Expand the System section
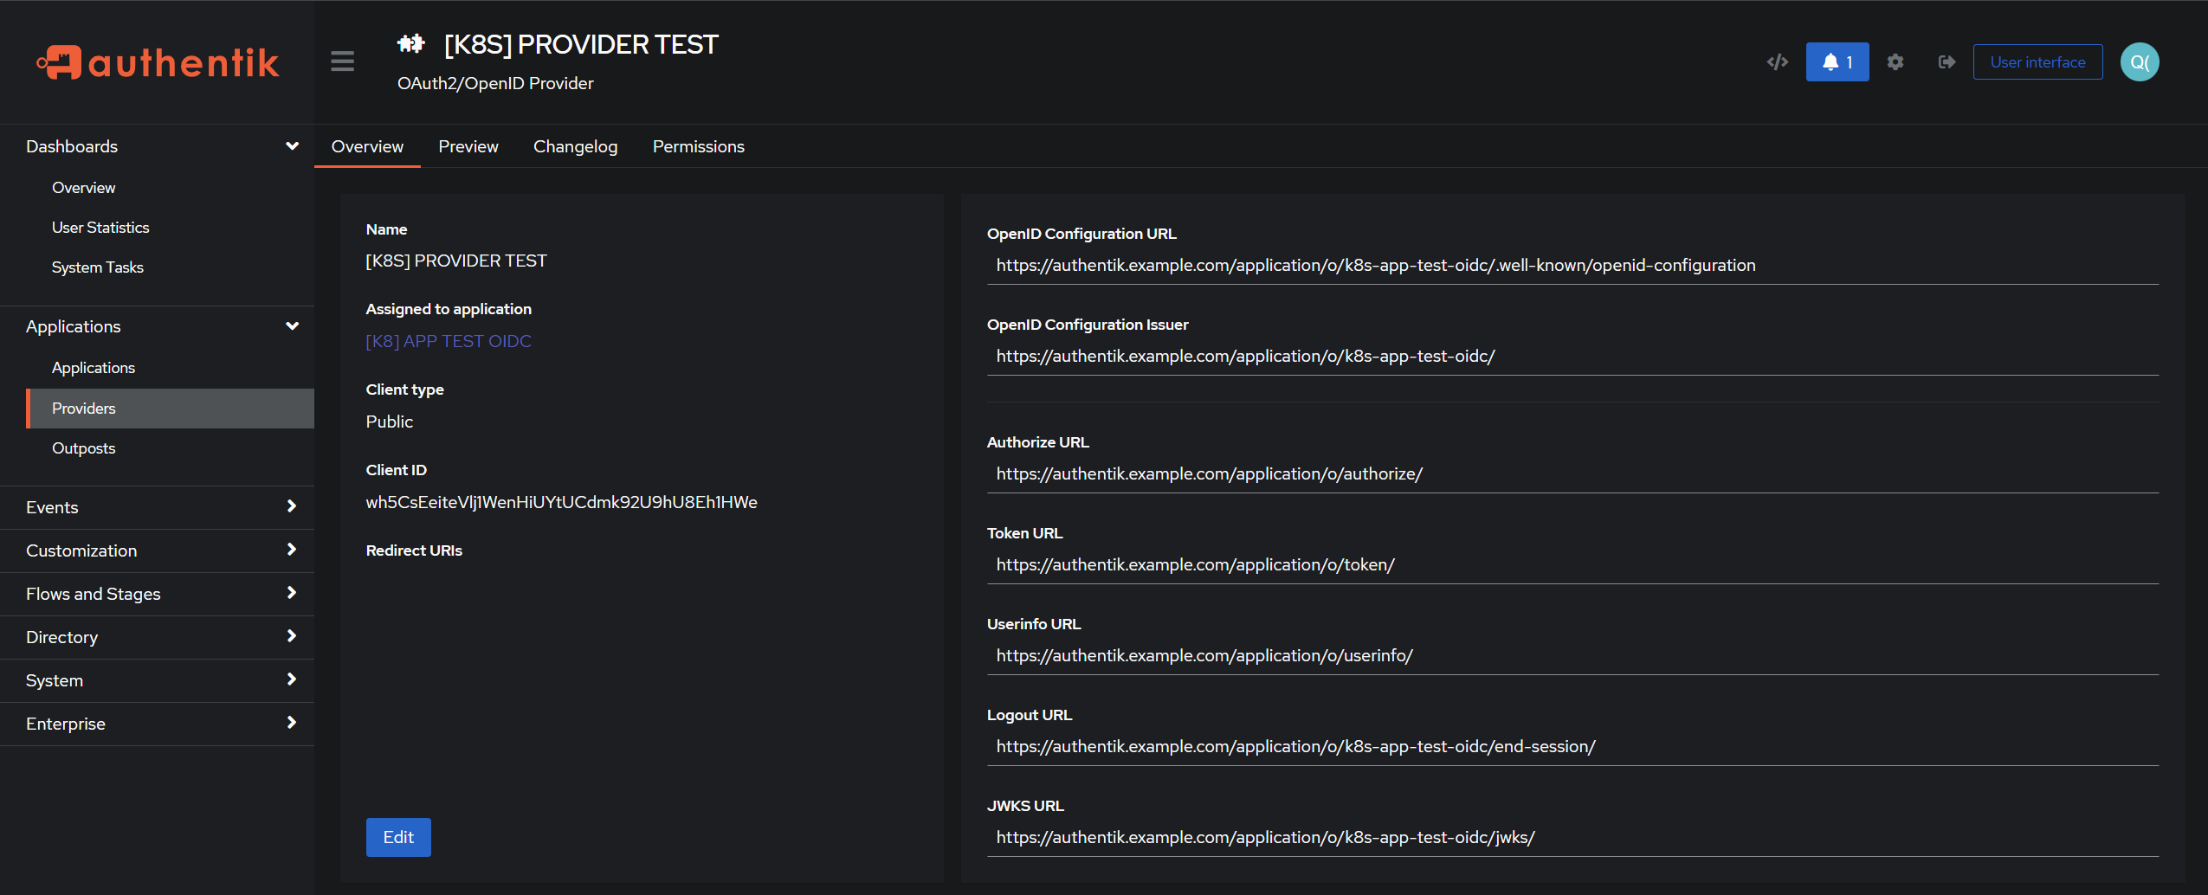 coord(157,680)
